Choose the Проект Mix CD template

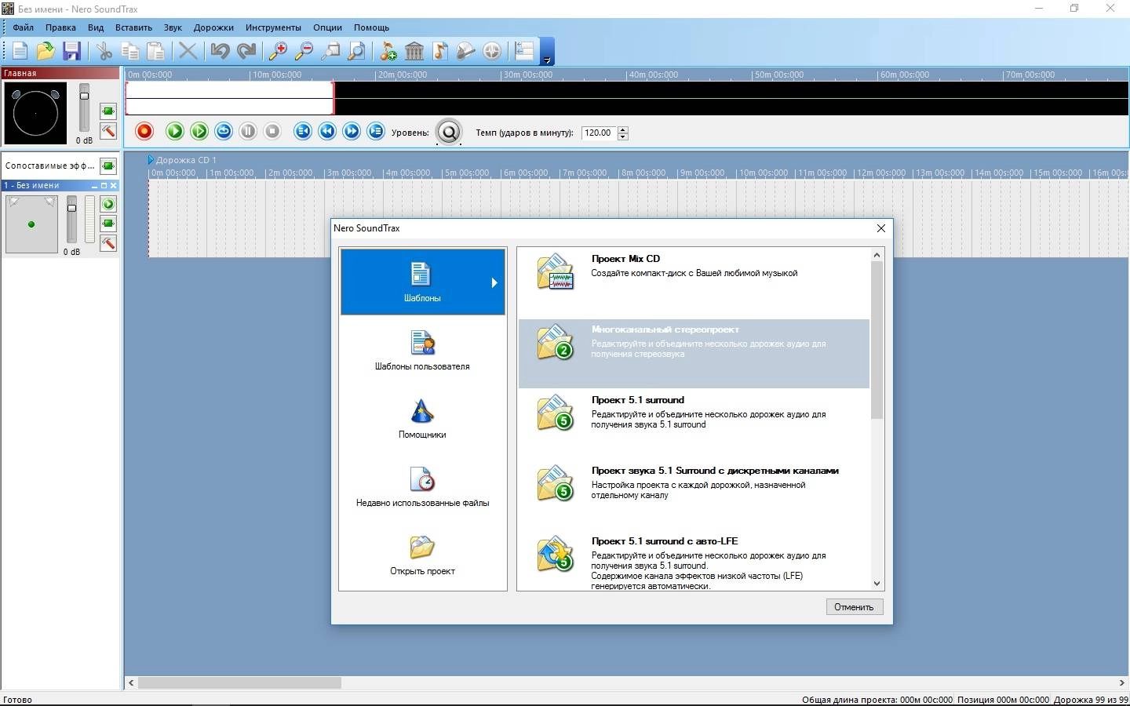pyautogui.click(x=694, y=282)
